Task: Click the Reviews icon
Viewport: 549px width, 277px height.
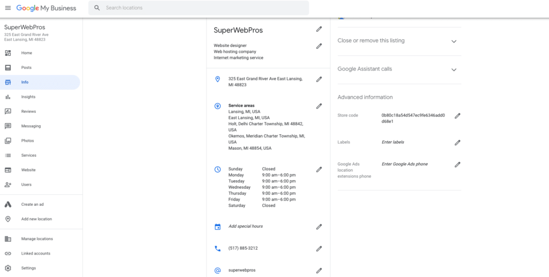Action: click(x=8, y=111)
